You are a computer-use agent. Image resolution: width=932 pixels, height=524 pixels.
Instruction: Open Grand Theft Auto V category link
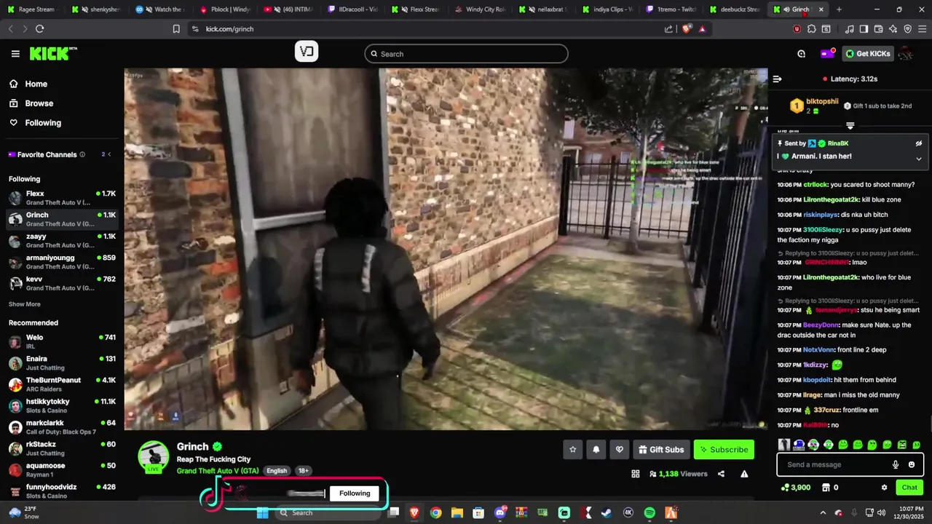point(218,471)
